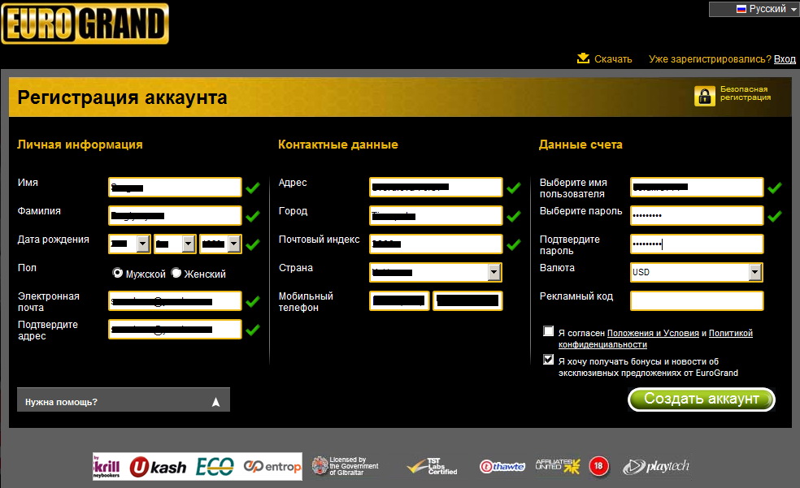Image resolution: width=800 pixels, height=488 pixels.
Task: Click the Личная информация section heading
Action: 80,145
